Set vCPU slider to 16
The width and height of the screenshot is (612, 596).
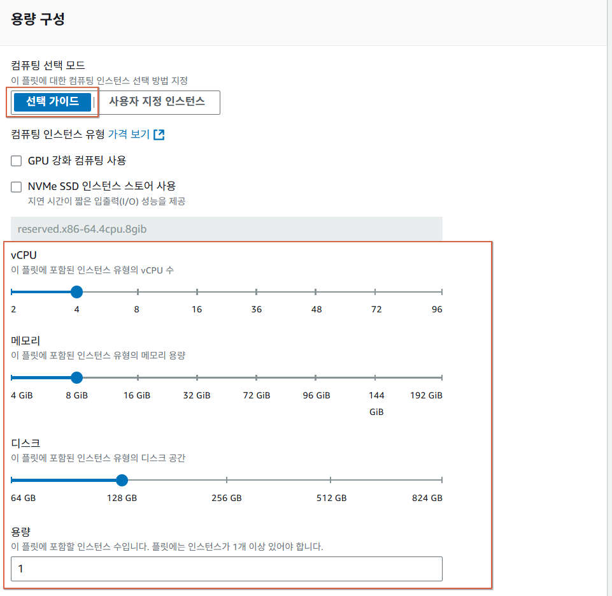pyautogui.click(x=197, y=292)
